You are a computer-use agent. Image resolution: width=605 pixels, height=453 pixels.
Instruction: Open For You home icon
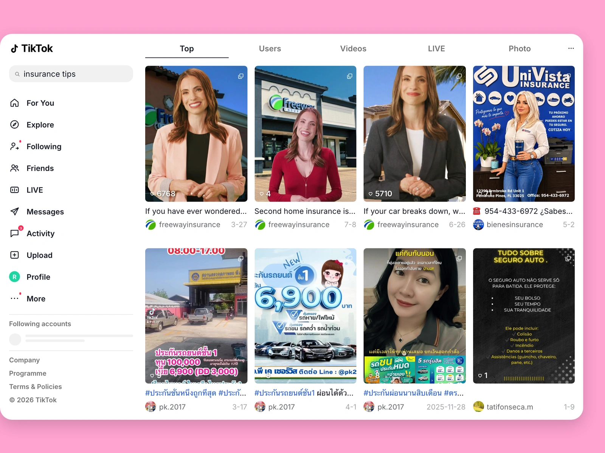14,103
